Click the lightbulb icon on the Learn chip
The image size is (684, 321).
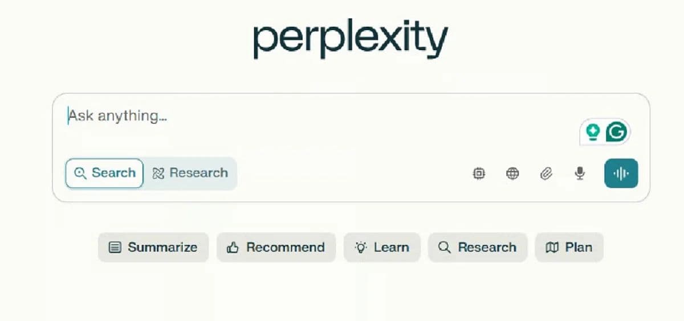(x=361, y=248)
